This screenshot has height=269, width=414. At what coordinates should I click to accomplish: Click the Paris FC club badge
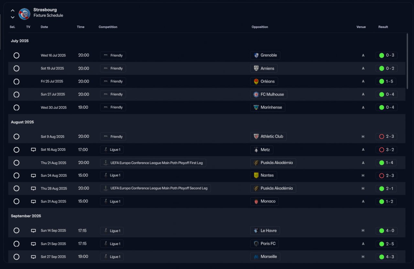(256, 244)
